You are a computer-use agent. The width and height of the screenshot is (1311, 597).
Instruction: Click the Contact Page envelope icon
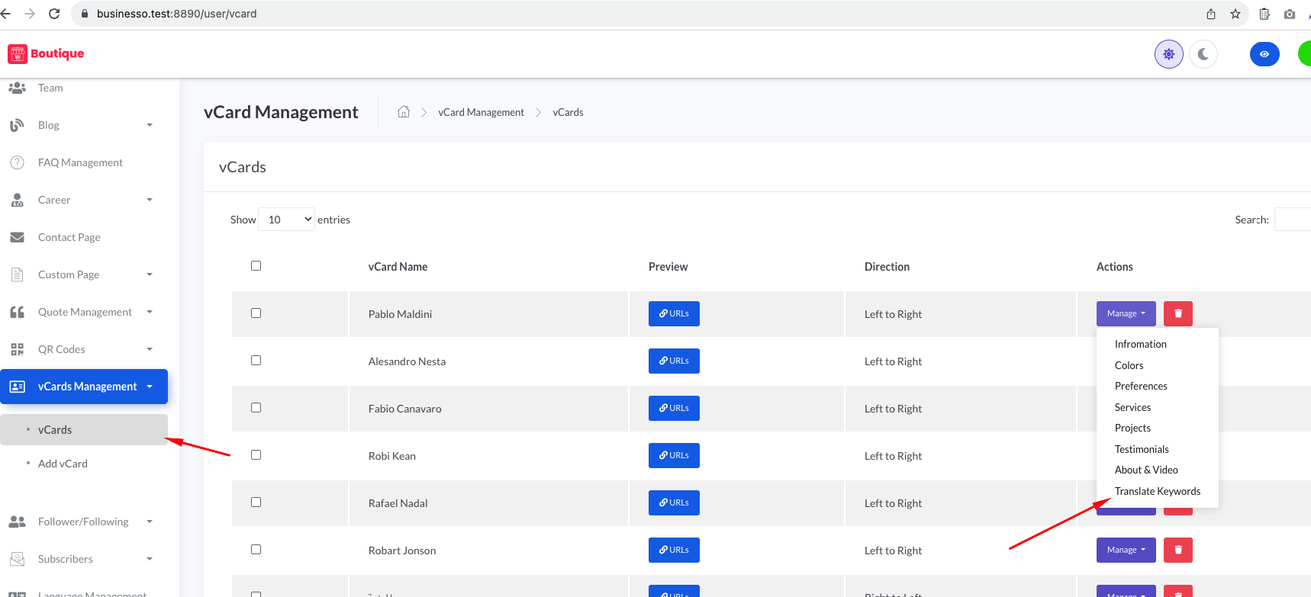(x=17, y=237)
